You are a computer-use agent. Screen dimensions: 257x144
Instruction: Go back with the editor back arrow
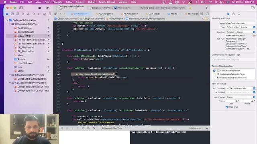click(61, 14)
